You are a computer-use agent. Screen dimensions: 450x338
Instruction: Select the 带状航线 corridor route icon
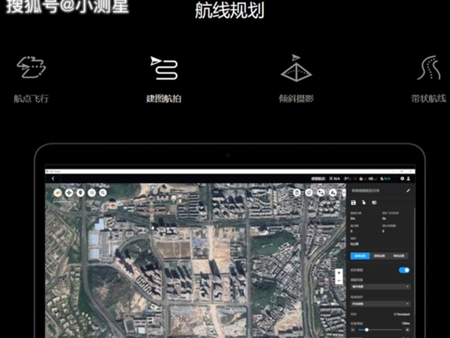click(x=429, y=68)
